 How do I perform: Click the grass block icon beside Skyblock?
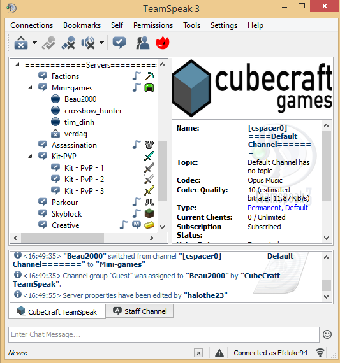point(149,213)
